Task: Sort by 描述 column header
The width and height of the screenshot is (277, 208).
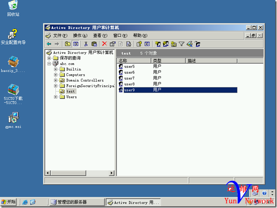Action: (x=211, y=61)
